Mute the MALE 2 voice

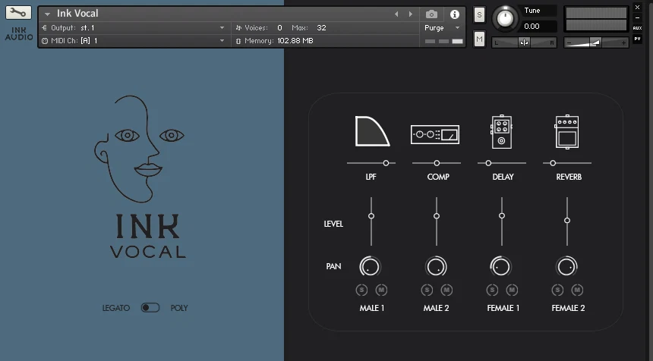tap(446, 290)
